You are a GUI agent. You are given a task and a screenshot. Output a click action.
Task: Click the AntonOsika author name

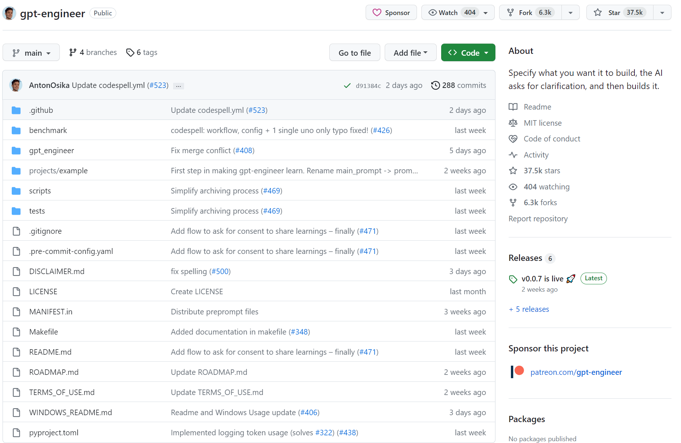click(49, 85)
